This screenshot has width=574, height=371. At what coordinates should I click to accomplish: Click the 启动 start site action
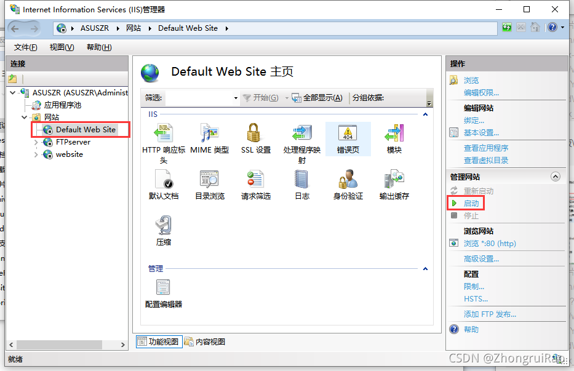coord(471,203)
